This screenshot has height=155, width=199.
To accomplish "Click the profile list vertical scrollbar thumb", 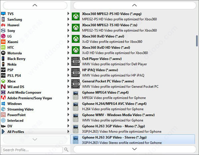I will tap(197, 41).
